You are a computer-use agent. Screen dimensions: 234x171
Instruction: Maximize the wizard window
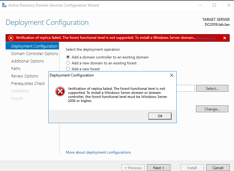click(x=214, y=5)
